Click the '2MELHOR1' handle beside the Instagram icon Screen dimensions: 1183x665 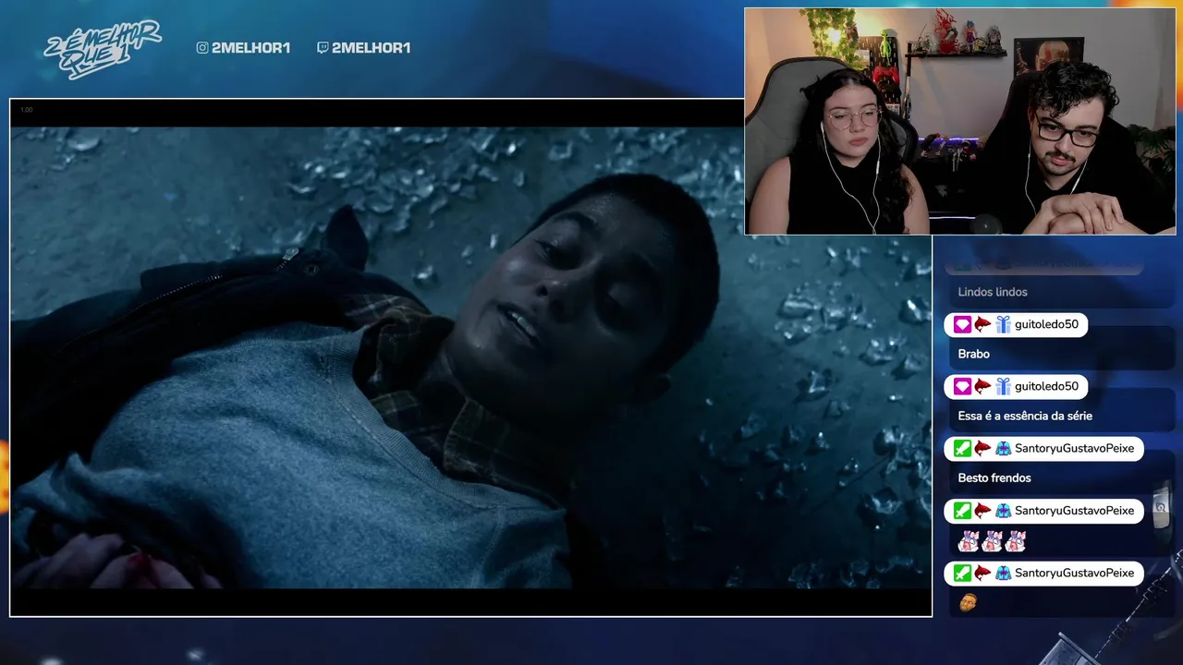250,48
